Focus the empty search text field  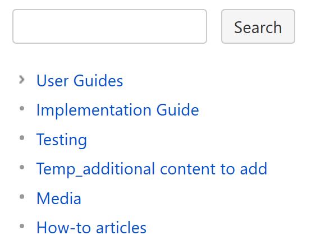(x=109, y=26)
